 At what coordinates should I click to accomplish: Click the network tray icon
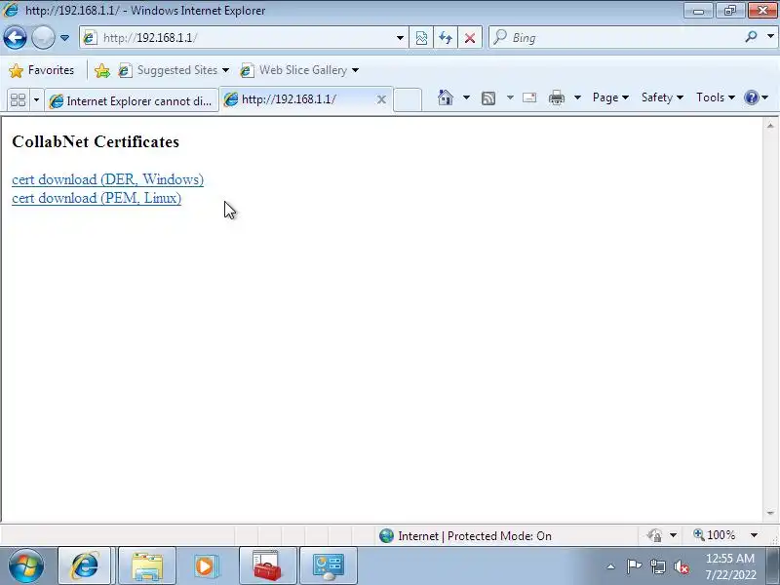657,566
